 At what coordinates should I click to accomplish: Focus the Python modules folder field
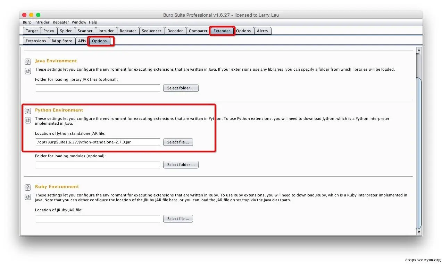(98, 165)
